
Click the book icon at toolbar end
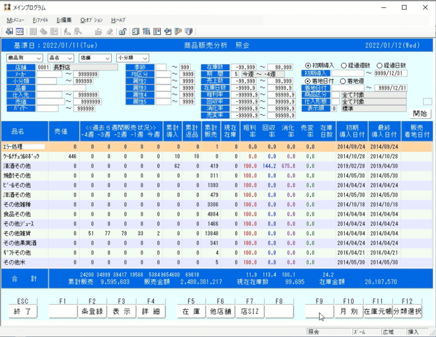pos(189,32)
